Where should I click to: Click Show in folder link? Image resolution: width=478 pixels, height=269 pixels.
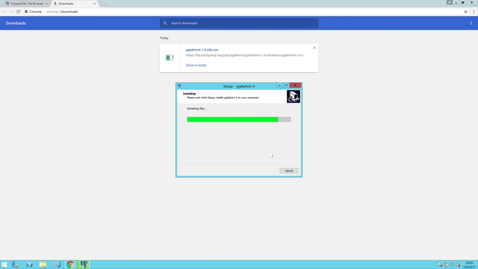196,65
